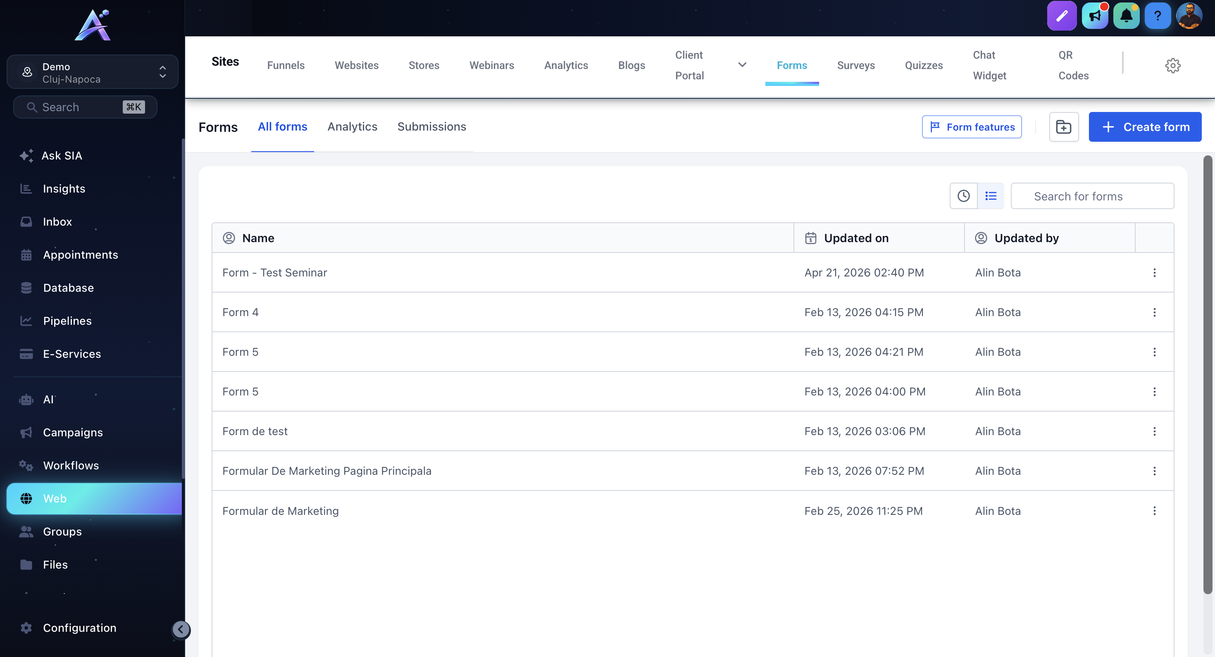Click the add folder icon button
This screenshot has height=657, width=1215.
(x=1064, y=127)
